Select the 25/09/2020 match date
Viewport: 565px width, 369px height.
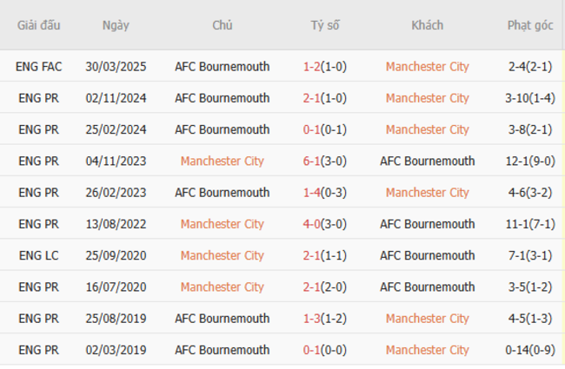pos(116,255)
